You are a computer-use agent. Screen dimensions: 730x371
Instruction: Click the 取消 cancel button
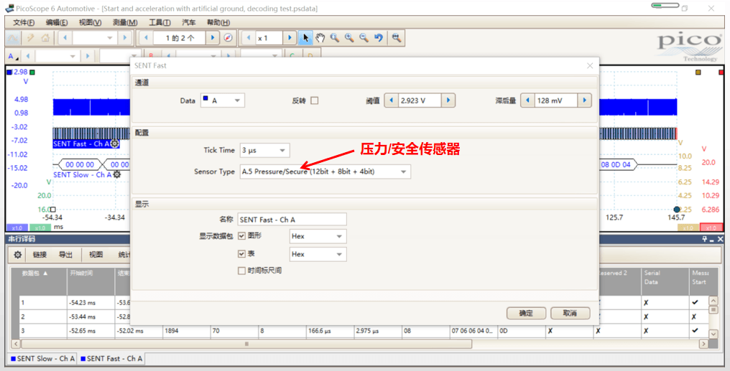tap(570, 314)
